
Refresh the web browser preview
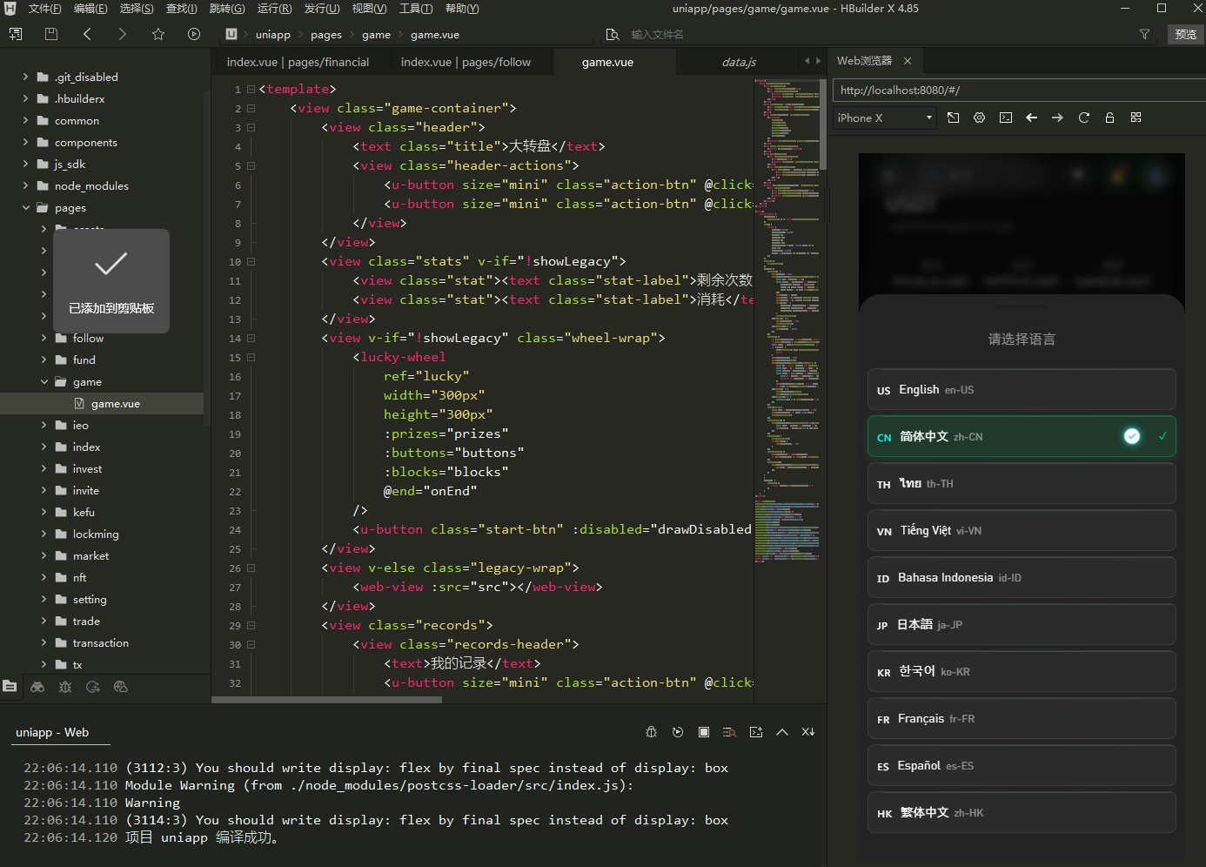[x=1083, y=118]
